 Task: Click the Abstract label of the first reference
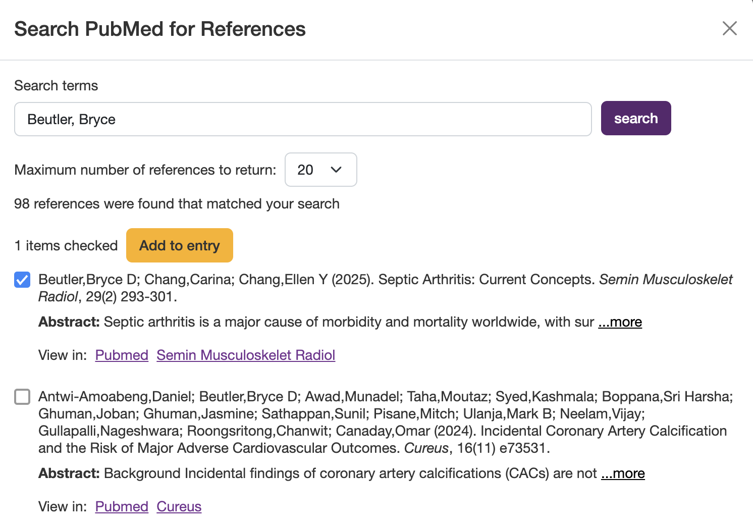[69, 322]
